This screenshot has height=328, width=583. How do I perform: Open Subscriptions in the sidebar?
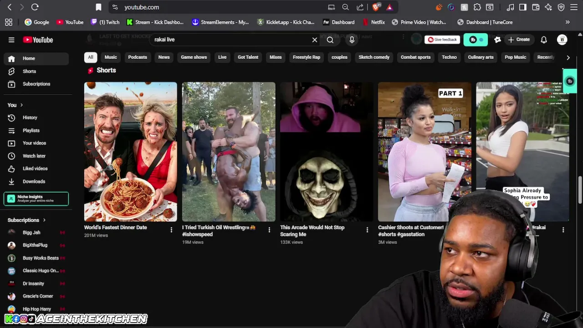point(36,84)
